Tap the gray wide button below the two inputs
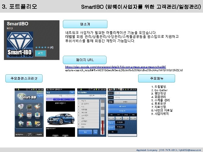This screenshot has height=152, width=203. (125, 102)
